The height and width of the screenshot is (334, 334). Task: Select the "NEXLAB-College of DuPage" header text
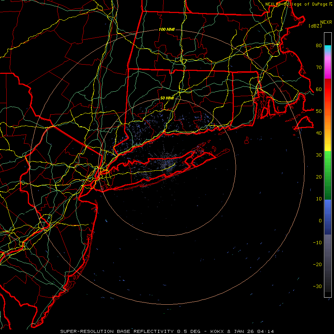pyautogui.click(x=297, y=4)
